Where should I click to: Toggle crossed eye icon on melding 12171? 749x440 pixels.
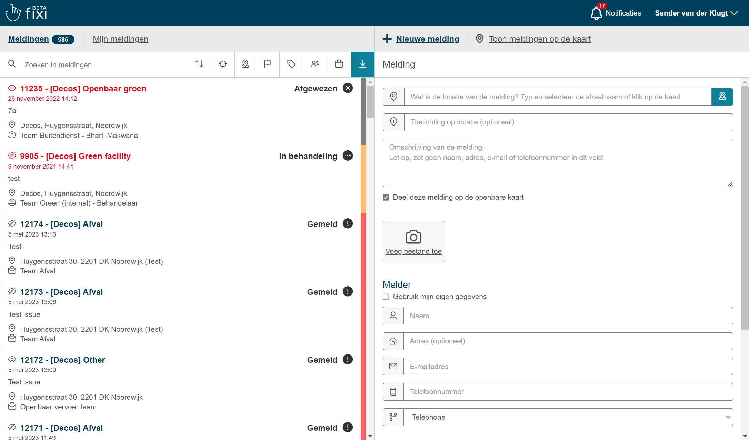pyautogui.click(x=12, y=428)
